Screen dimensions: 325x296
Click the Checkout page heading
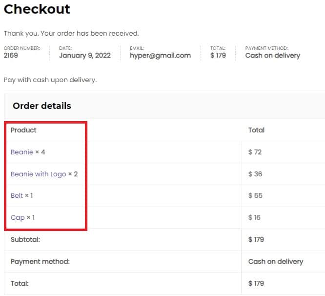[x=37, y=9]
